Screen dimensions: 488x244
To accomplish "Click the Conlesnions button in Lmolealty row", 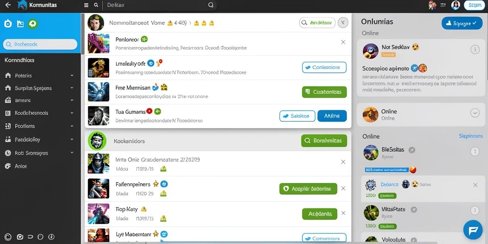I will tap(324, 67).
